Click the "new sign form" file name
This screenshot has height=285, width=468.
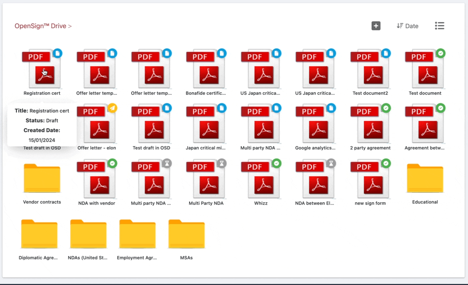[x=370, y=203]
